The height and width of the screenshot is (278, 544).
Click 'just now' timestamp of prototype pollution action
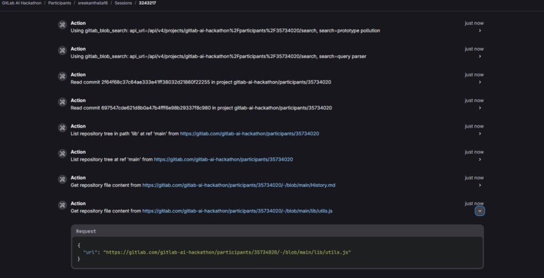pyautogui.click(x=474, y=23)
